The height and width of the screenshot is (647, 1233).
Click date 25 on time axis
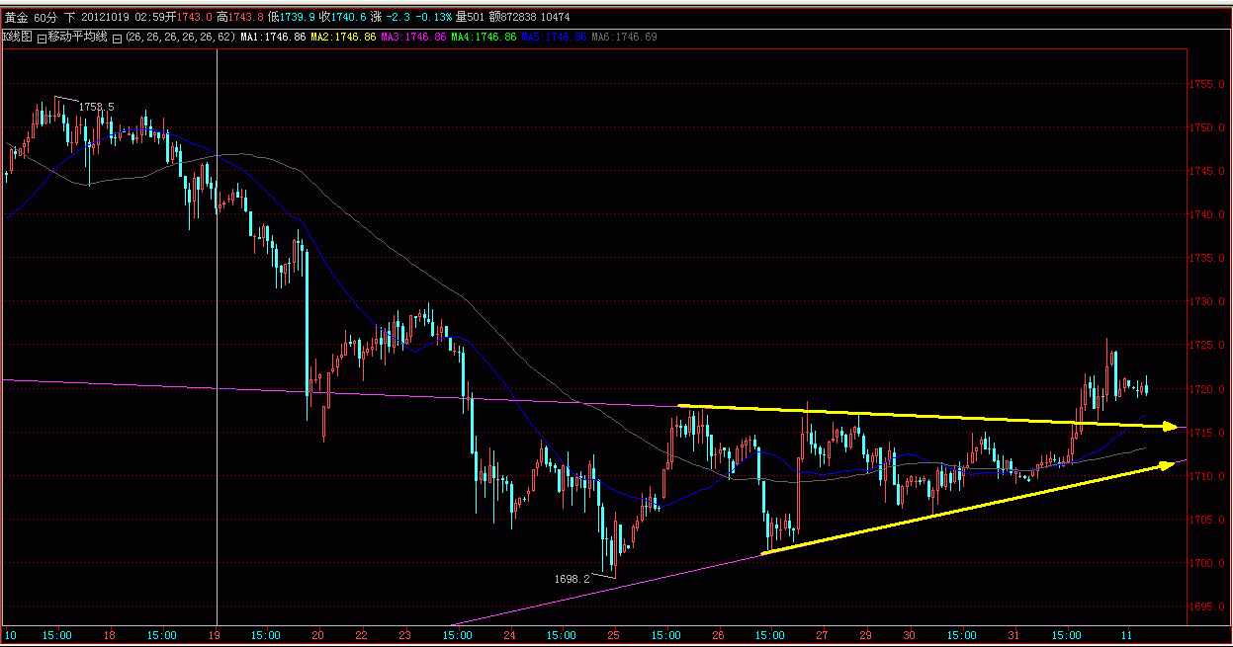pyautogui.click(x=613, y=635)
